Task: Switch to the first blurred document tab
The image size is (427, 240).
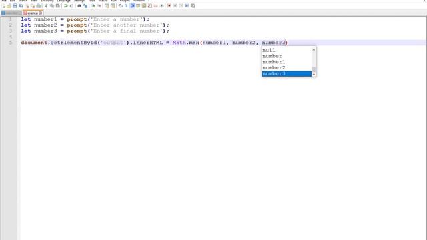Action: coord(11,13)
